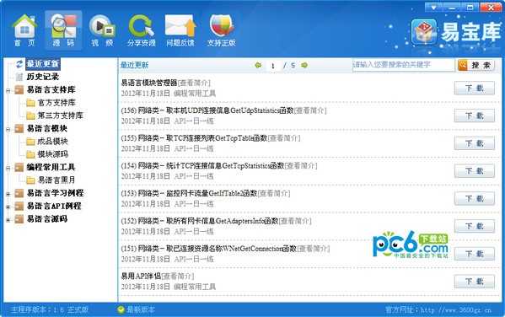Download 易语言模块管理器
Viewport: 505px width, 317px height.
(475, 88)
